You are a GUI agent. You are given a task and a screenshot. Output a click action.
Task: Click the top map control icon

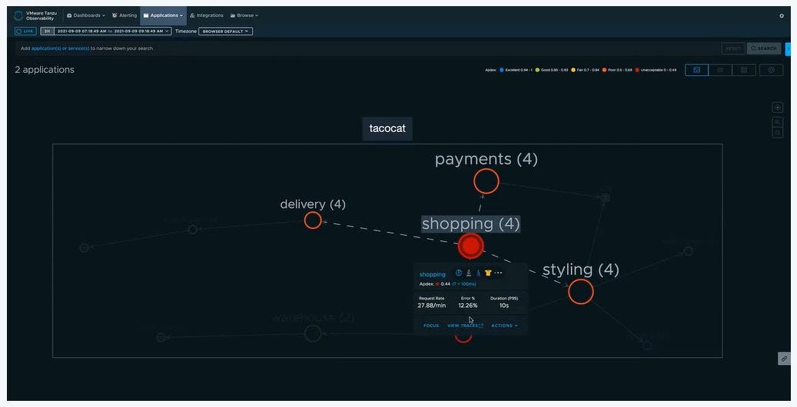(777, 108)
